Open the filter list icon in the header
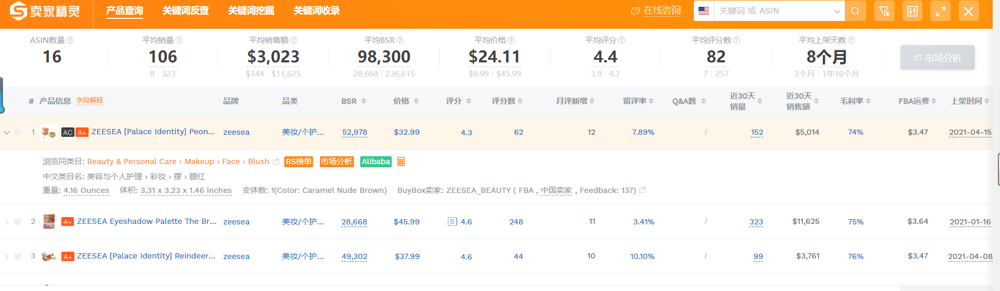 pyautogui.click(x=884, y=11)
